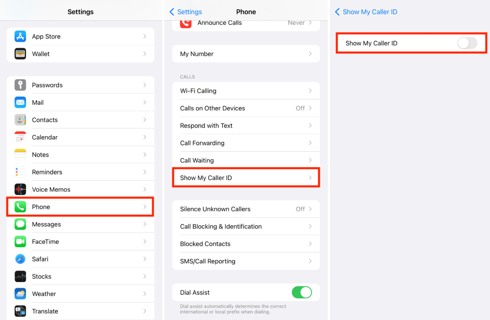Open Call Blocking & Identification

[x=246, y=227]
